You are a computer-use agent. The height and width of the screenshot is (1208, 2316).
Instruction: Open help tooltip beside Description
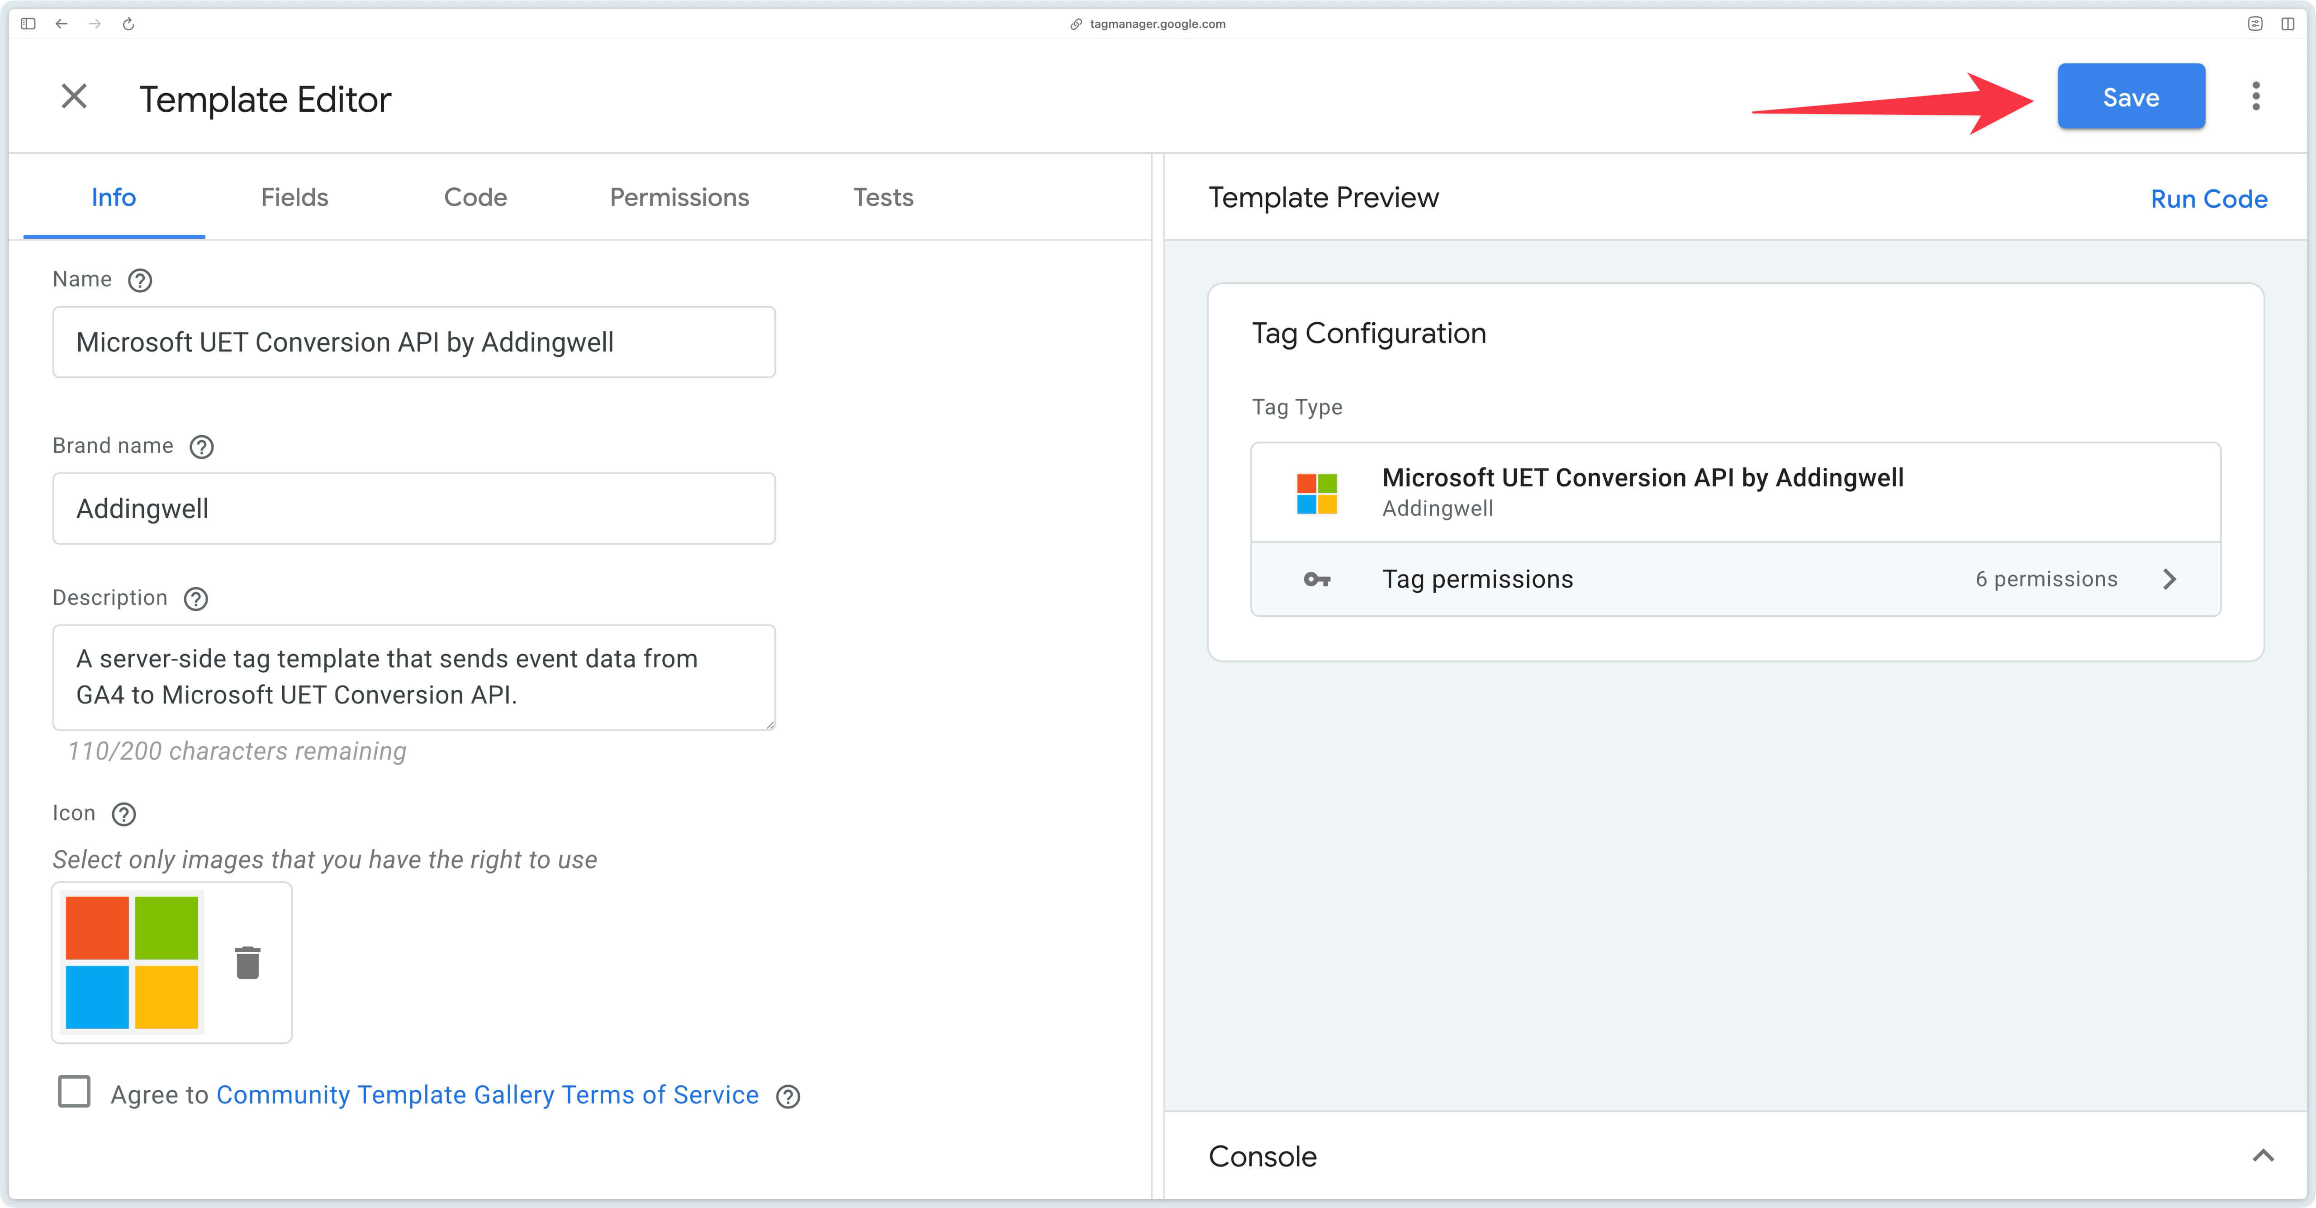point(195,598)
